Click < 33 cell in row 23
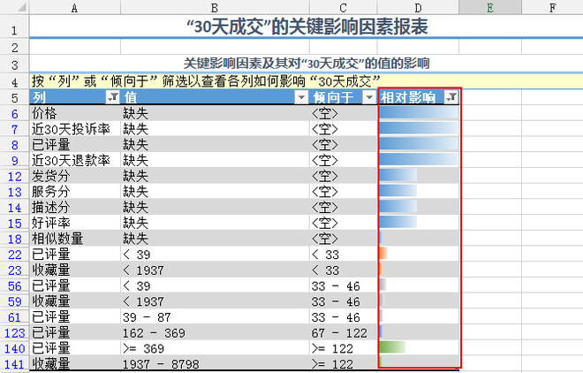Viewport: 583px width, 373px height. [x=344, y=270]
